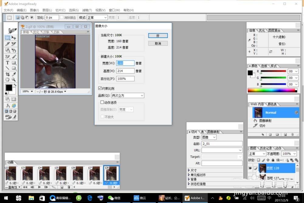Select the Type tool

click(x=8, y=63)
